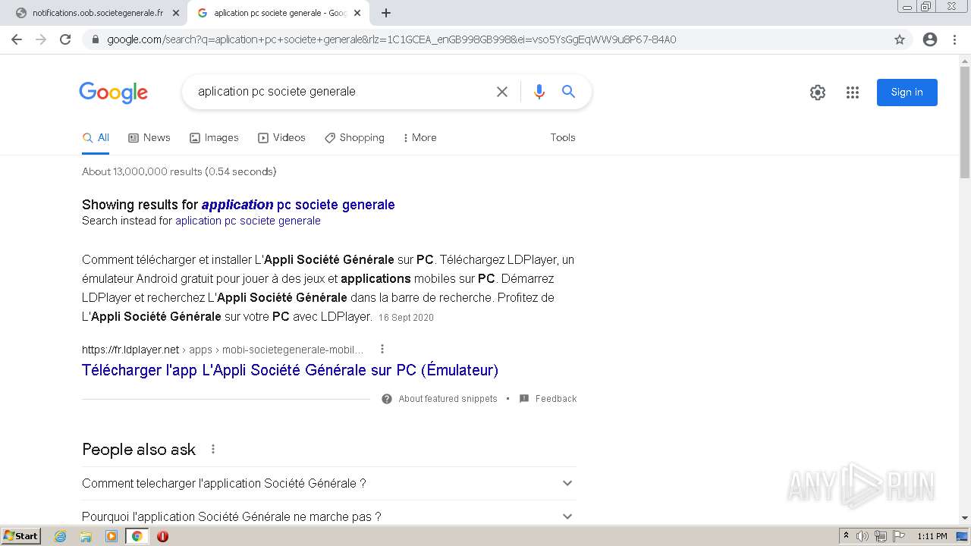Click About featured snippets help icon

tap(387, 399)
